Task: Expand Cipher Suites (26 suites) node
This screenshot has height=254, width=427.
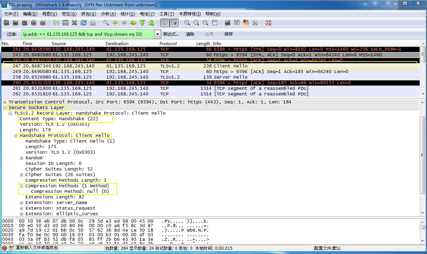Action: [22, 175]
